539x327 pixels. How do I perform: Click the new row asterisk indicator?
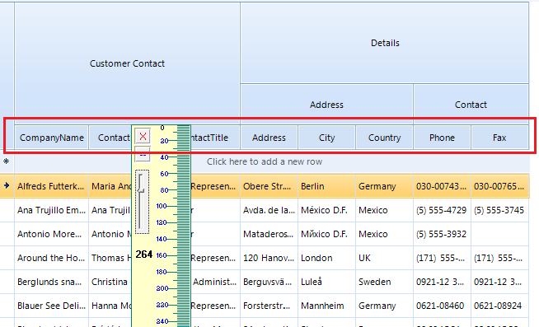click(x=7, y=161)
